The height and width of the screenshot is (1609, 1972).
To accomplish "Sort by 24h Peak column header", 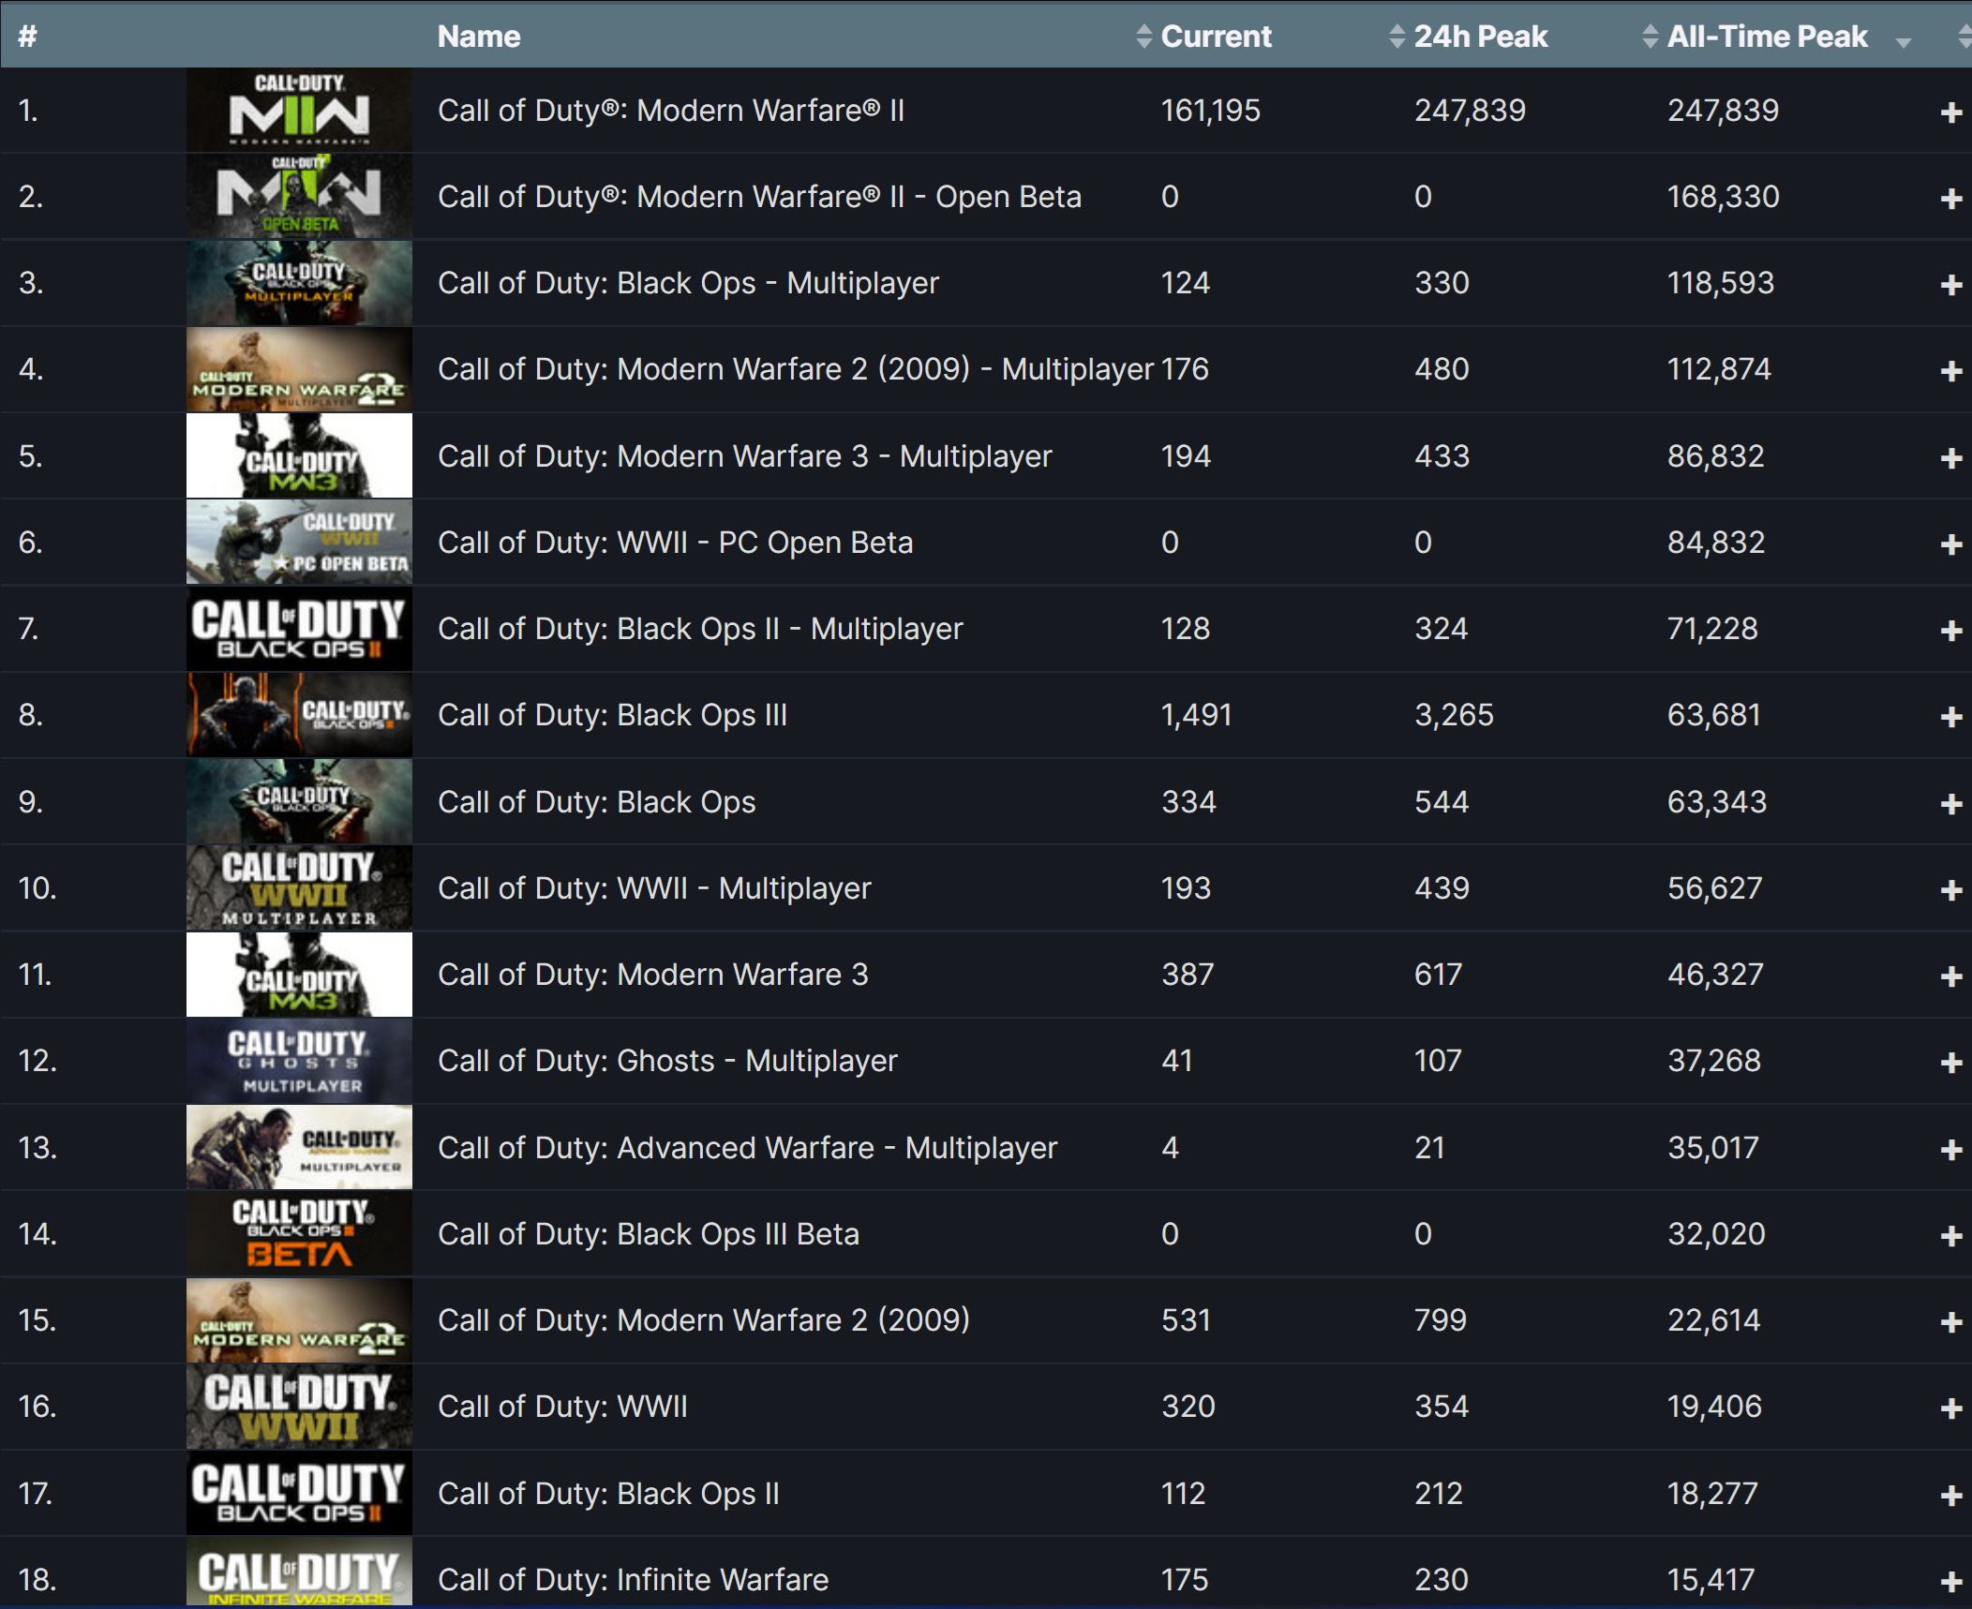I will click(x=1479, y=37).
